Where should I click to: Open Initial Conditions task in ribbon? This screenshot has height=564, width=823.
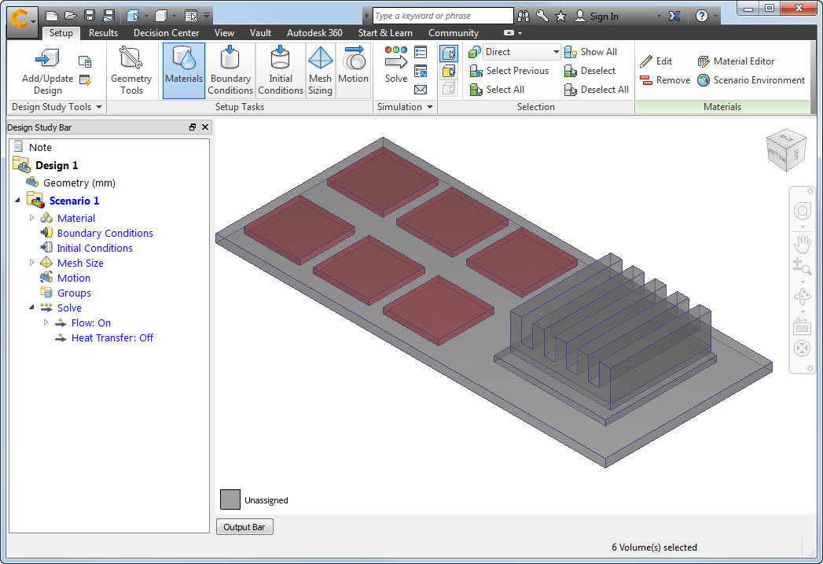[x=281, y=71]
